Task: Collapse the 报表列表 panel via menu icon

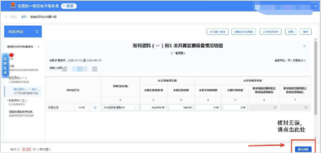Action: point(37,32)
